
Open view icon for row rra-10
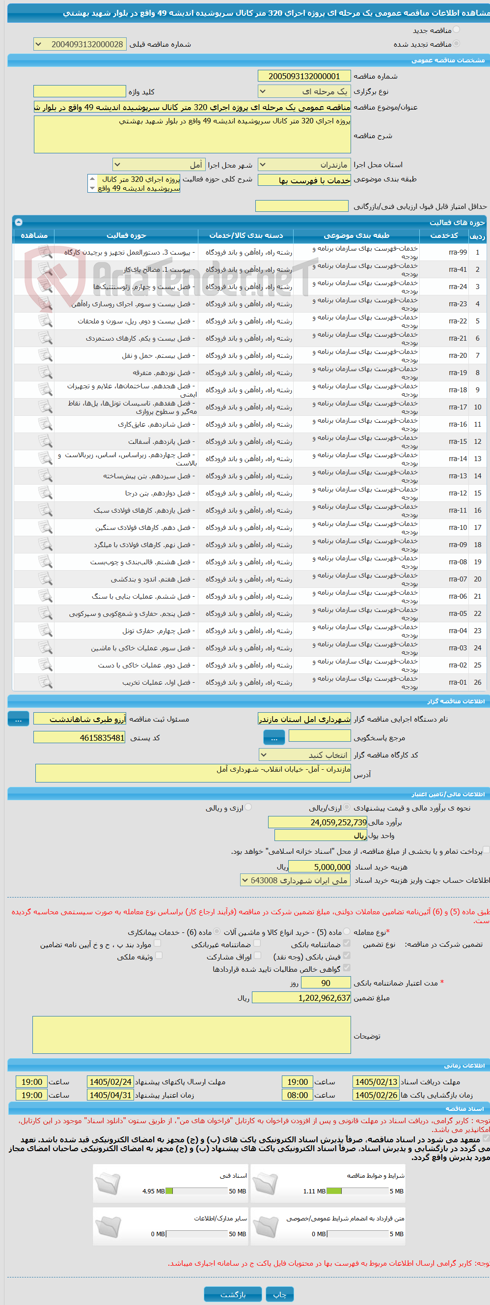46,527
